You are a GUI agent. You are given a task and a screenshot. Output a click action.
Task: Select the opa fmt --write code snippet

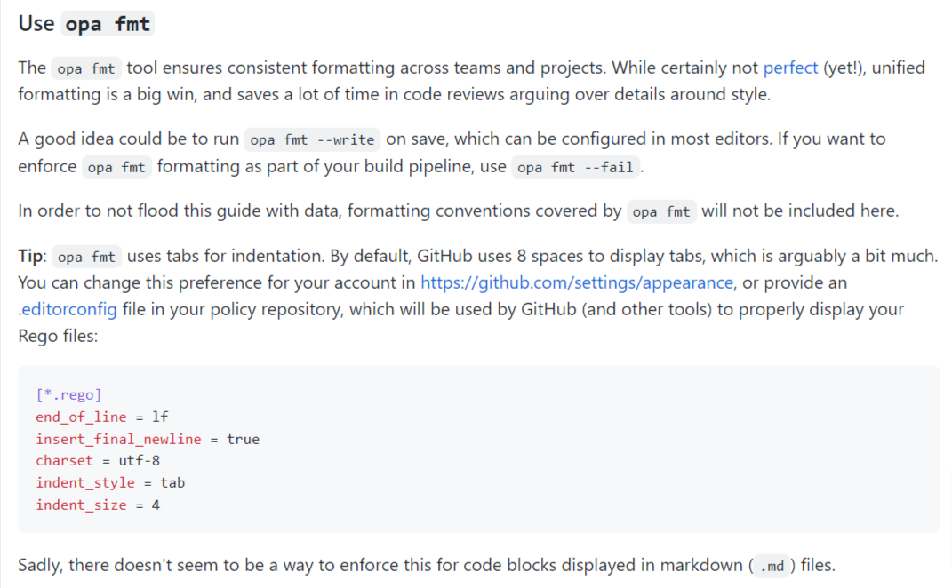(x=310, y=139)
